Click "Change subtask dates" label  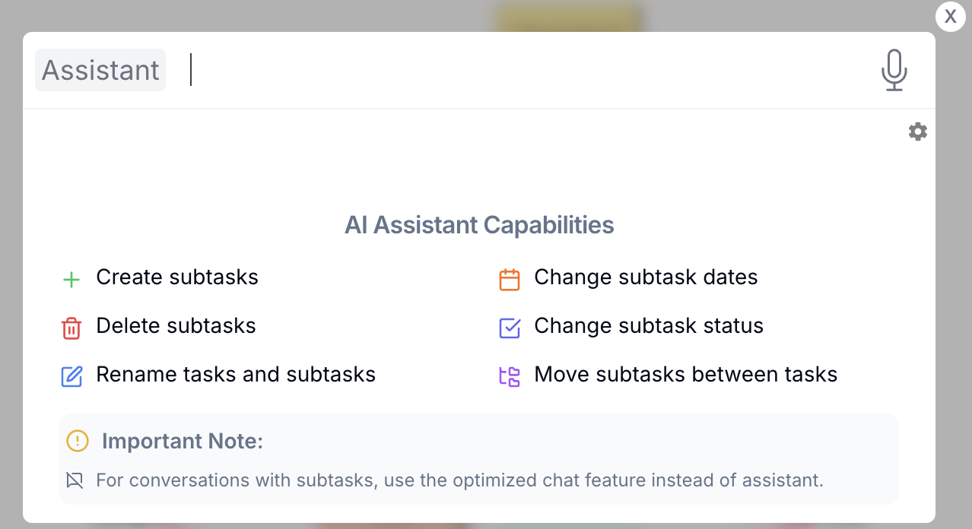[x=646, y=277]
